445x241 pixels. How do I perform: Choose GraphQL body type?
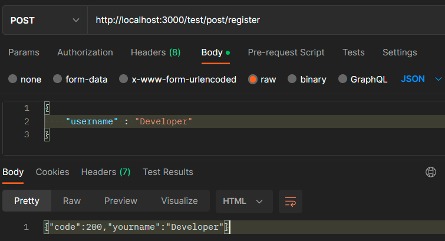tap(362, 79)
